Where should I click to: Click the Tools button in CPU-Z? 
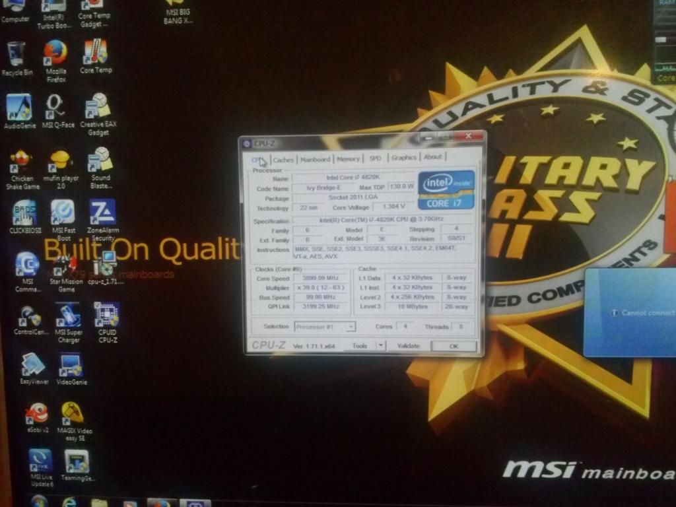[360, 346]
